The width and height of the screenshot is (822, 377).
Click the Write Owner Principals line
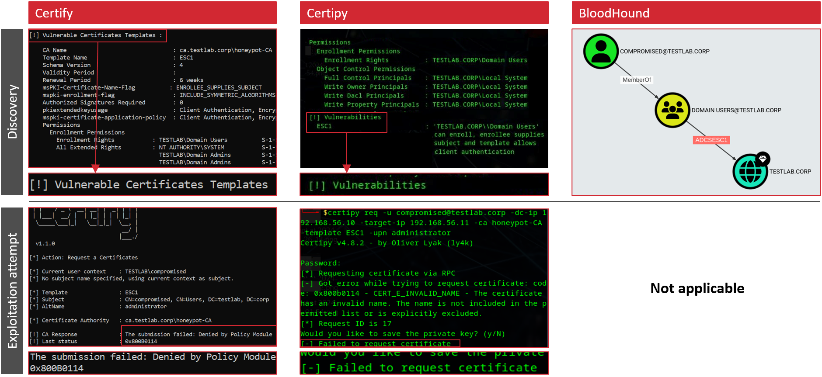point(426,87)
